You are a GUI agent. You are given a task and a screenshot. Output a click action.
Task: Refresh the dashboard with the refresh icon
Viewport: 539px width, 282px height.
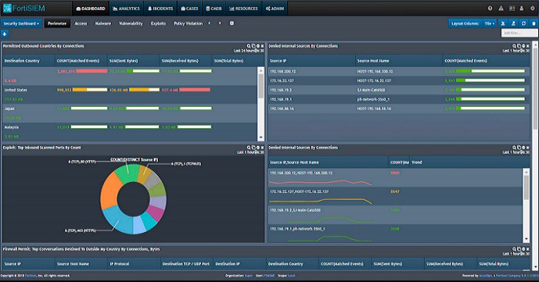pyautogui.click(x=524, y=23)
